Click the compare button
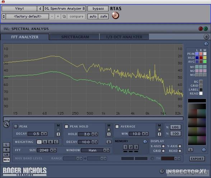The height and width of the screenshot is (178, 211). click(x=76, y=16)
